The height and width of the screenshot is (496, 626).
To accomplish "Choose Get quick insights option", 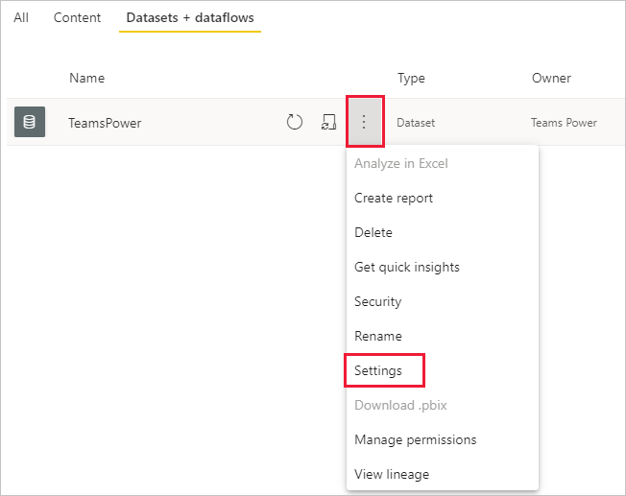I will point(407,267).
